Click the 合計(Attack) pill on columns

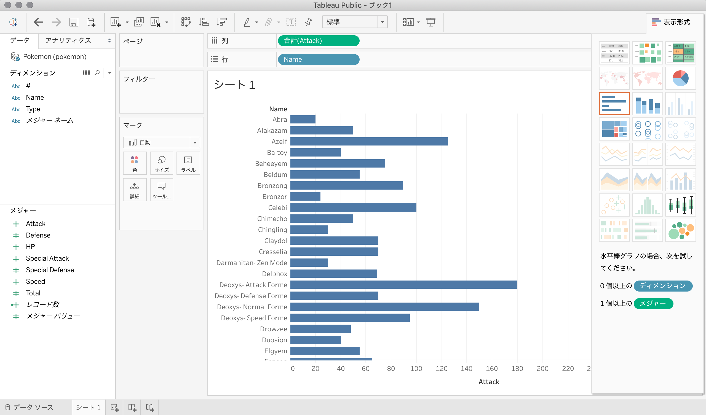[318, 41]
